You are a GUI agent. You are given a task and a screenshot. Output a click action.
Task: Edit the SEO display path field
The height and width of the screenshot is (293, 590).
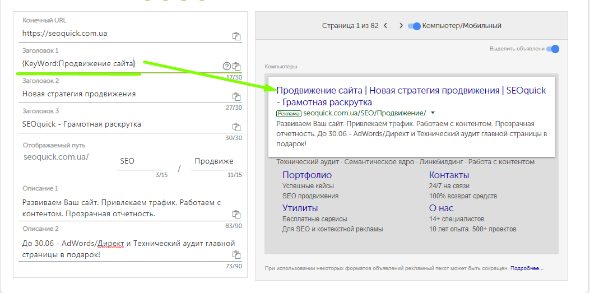[x=140, y=161]
